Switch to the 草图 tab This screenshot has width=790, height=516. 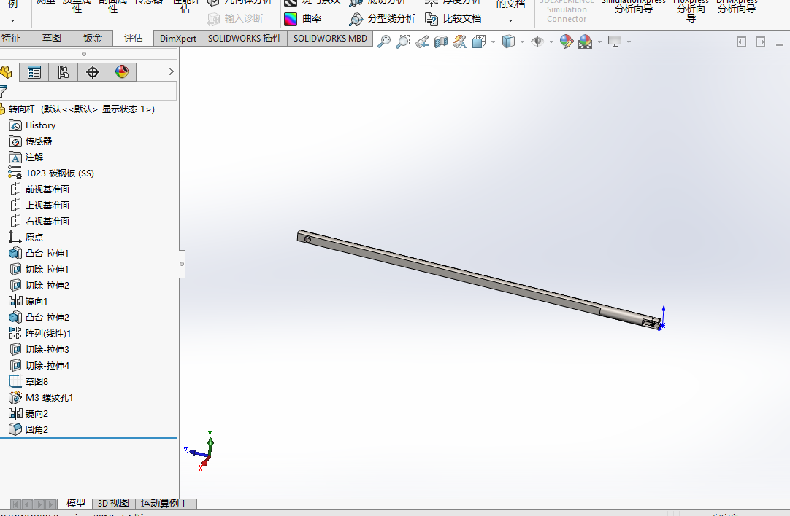(51, 38)
